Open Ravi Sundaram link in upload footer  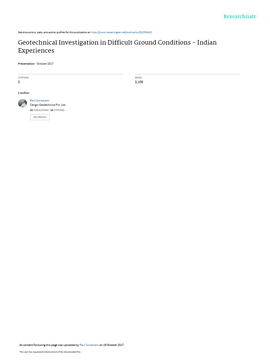[89, 345]
